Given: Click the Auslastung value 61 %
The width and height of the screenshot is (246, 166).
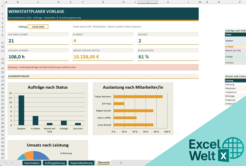Looking at the screenshot, I should (x=144, y=57).
